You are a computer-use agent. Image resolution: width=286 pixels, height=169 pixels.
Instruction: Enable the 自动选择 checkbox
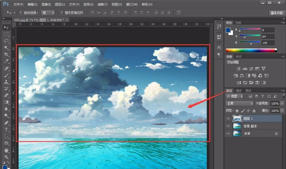(21, 13)
